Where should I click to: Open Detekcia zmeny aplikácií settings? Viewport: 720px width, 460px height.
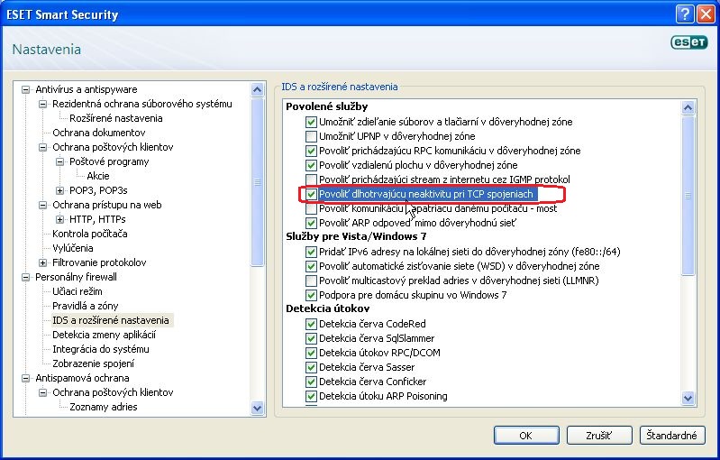point(104,335)
